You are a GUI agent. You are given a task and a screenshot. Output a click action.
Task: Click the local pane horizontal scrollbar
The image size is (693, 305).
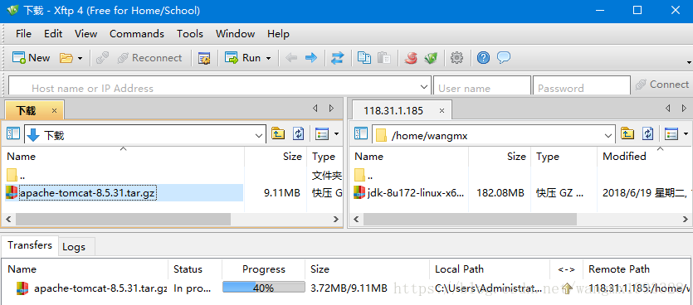124,219
